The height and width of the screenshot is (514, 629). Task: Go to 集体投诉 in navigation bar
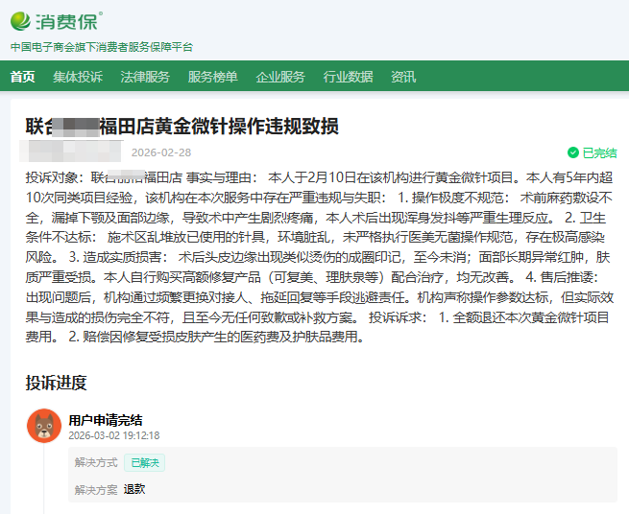78,77
